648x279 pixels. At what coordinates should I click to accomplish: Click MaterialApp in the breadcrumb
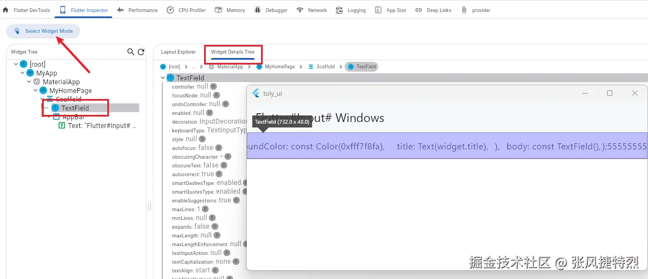tap(226, 67)
